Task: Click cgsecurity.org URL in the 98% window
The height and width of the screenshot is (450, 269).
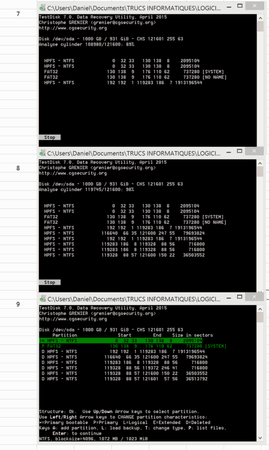Action: pyautogui.click(x=73, y=173)
